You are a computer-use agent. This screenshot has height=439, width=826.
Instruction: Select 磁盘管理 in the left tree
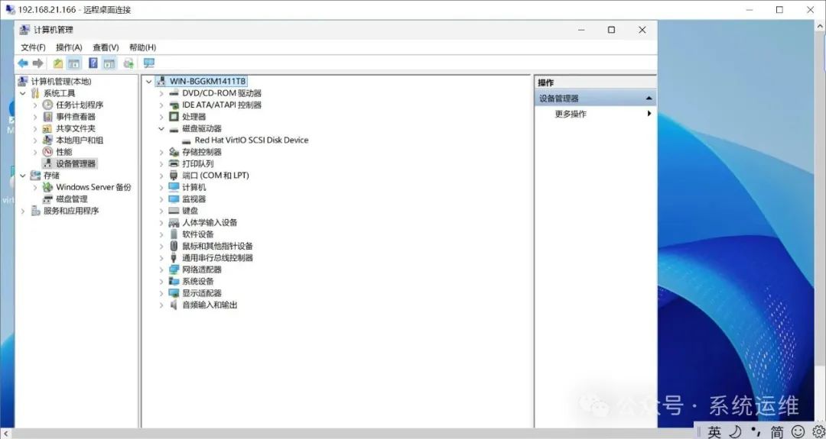pyautogui.click(x=71, y=199)
